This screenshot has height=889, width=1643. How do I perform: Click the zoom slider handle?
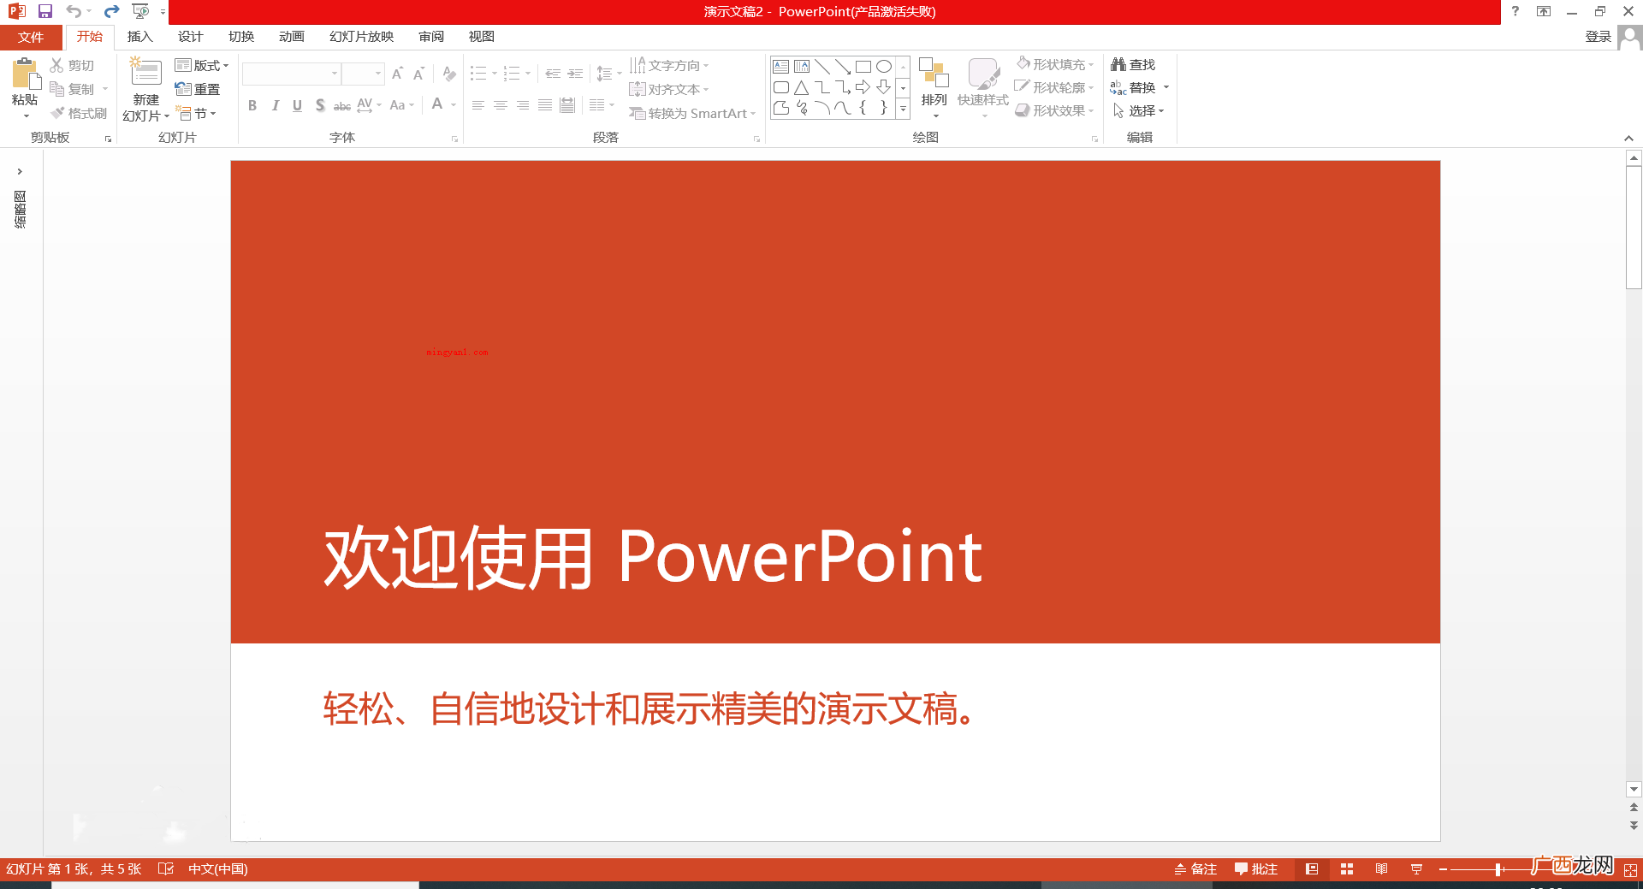(1498, 869)
